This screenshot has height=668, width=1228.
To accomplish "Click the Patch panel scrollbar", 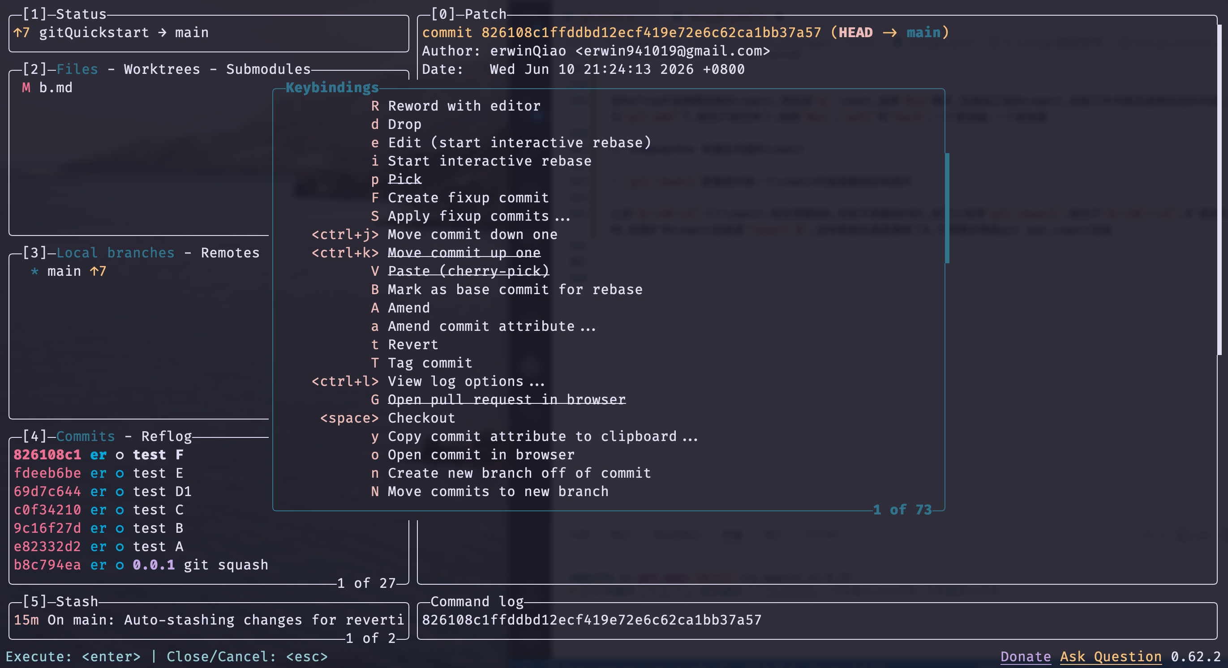I will click(x=1219, y=190).
